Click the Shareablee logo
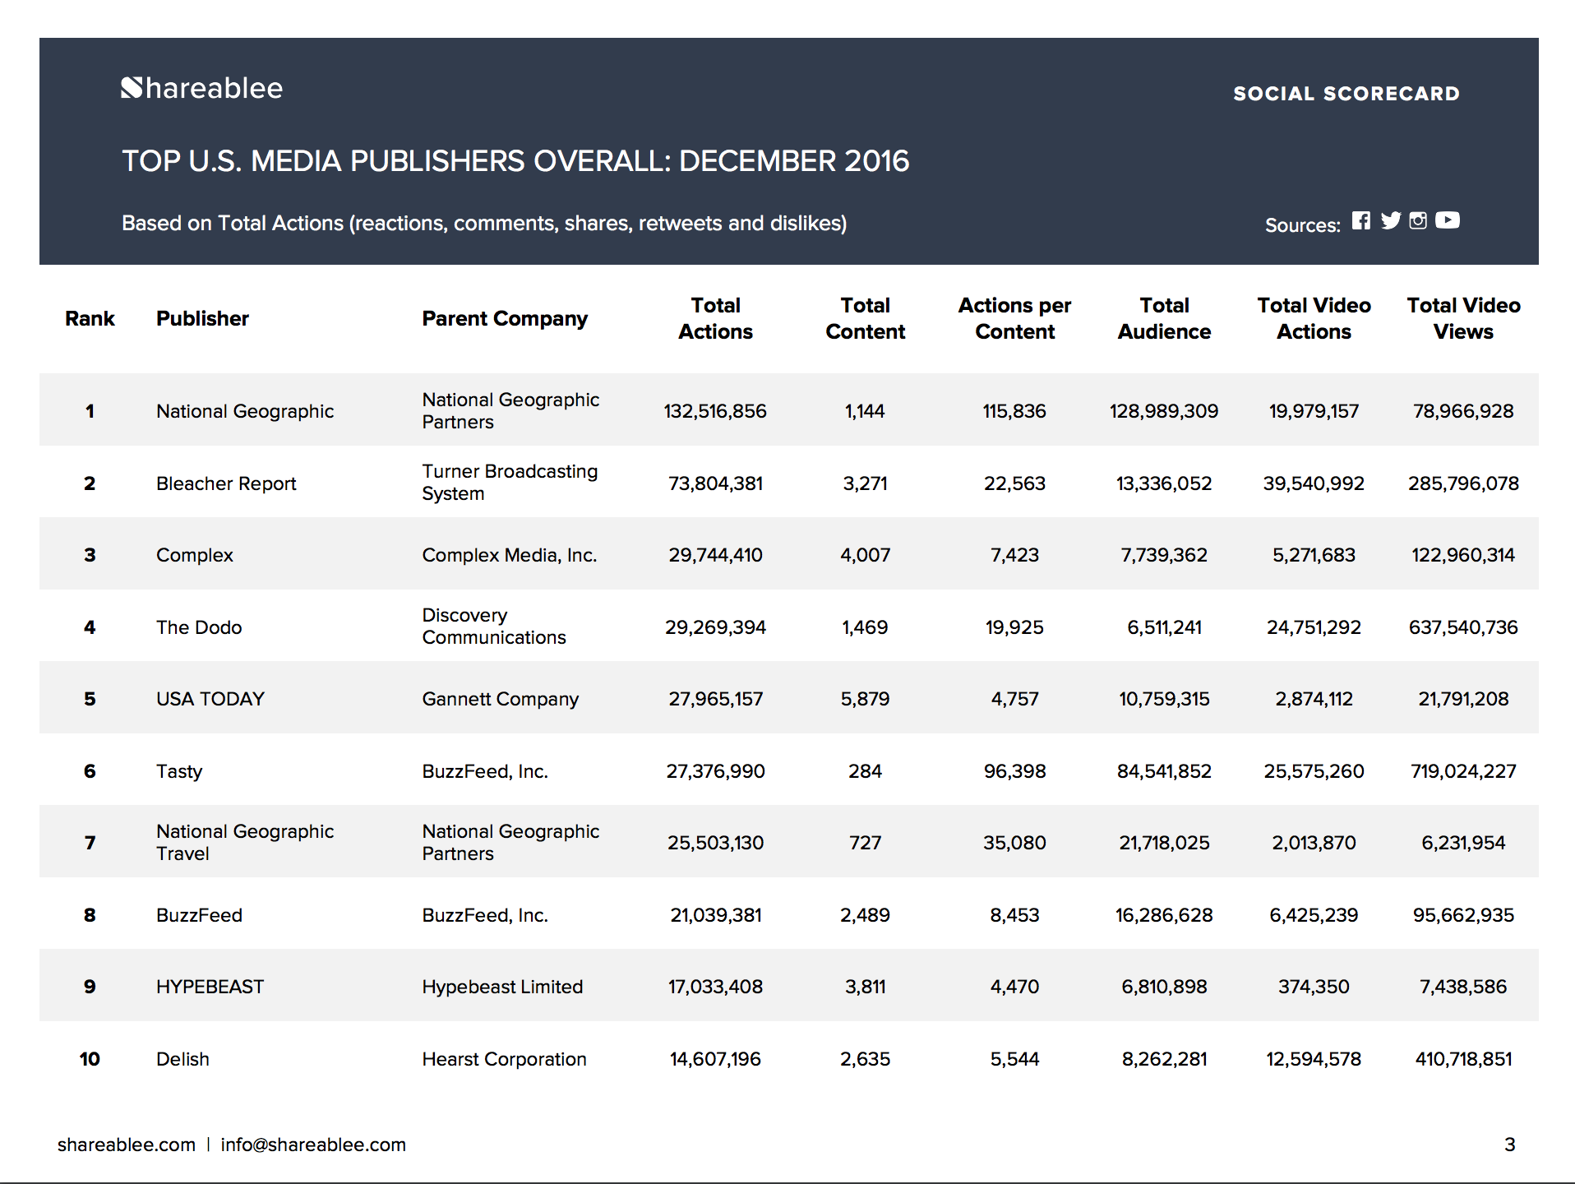Image resolution: width=1575 pixels, height=1184 pixels. 201,88
